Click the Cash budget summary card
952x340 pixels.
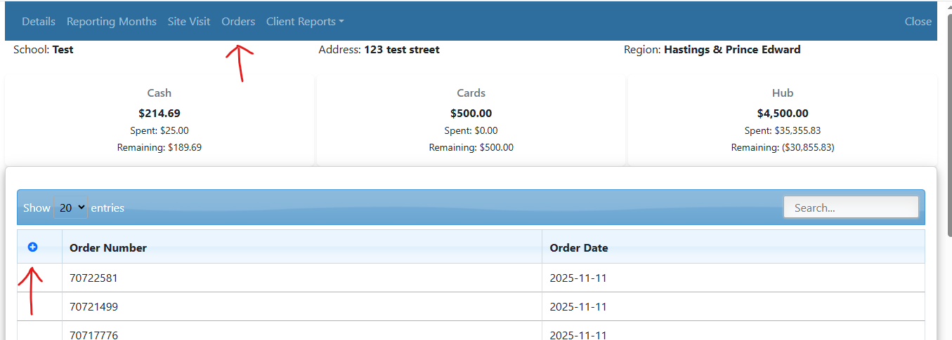(159, 120)
